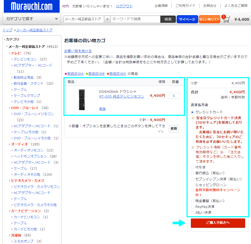Click the RT-005 remote control product thumbnail

pos(82,100)
